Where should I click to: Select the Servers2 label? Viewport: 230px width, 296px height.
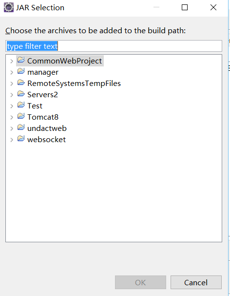pos(42,95)
